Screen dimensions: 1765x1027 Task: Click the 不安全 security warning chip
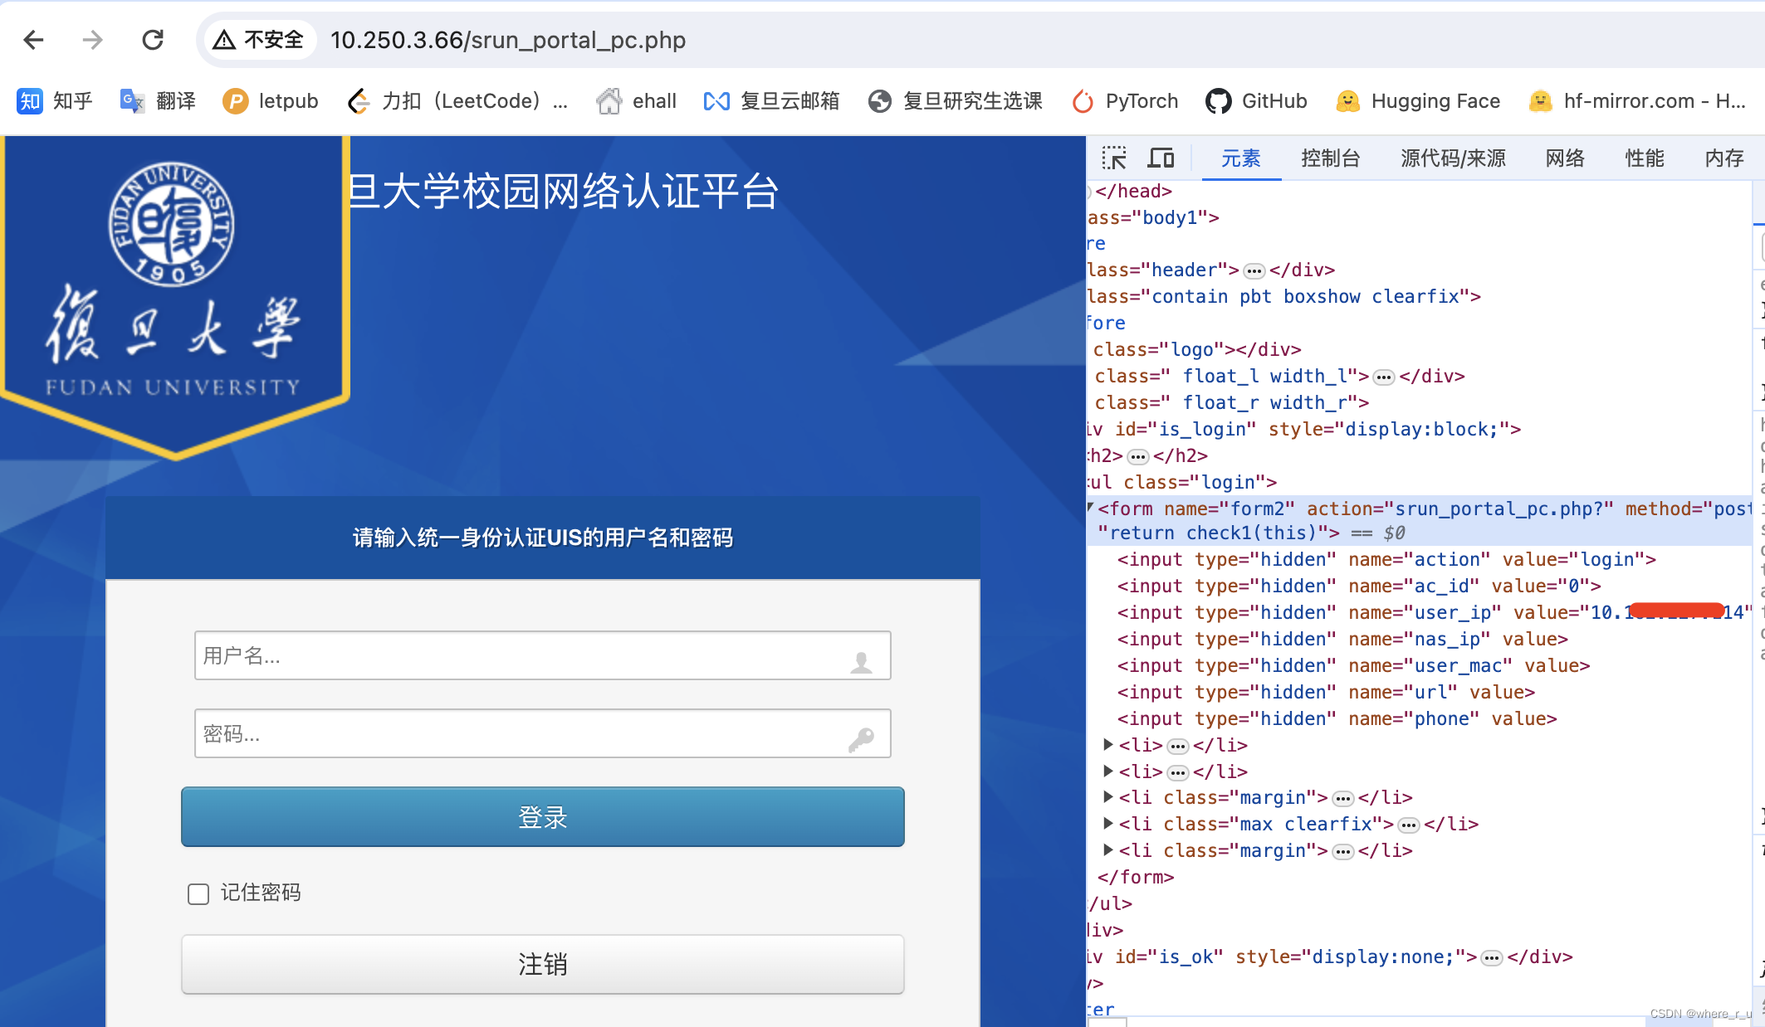pos(259,40)
